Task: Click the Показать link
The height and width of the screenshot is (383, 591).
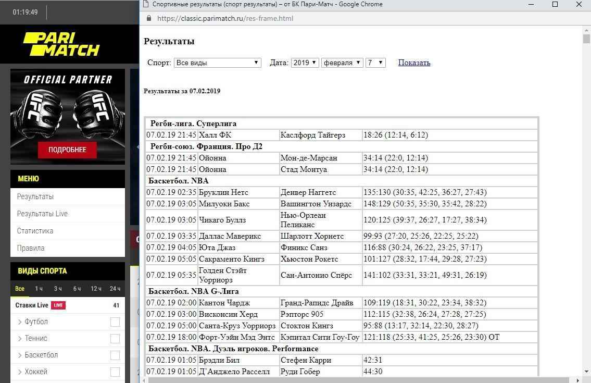Action: [414, 63]
